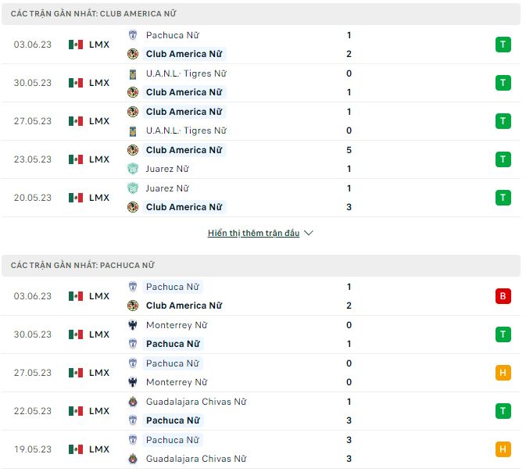This screenshot has width=526, height=472.
Task: Click Pachuca Nữ crest in 03.06.23 America match
Action: point(132,35)
